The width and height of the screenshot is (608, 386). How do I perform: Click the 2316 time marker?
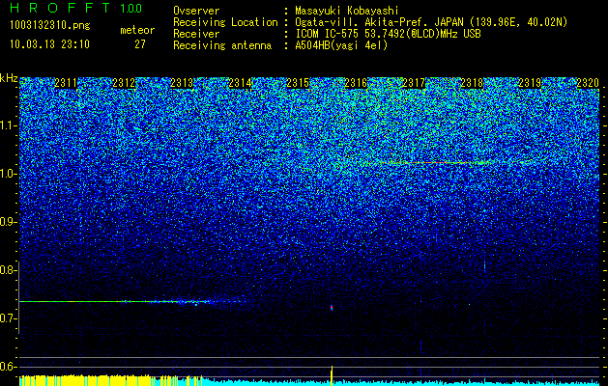tap(356, 83)
